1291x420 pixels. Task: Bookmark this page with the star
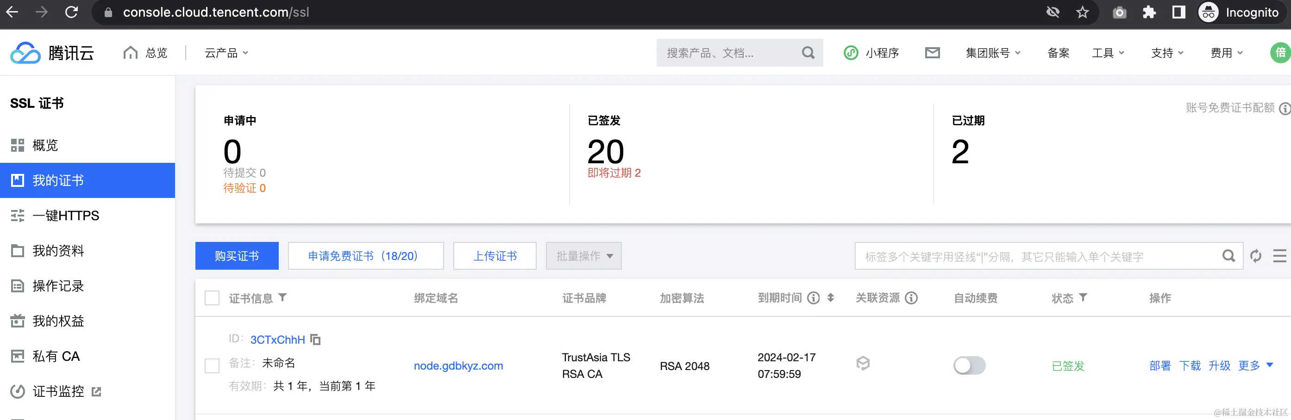tap(1083, 12)
